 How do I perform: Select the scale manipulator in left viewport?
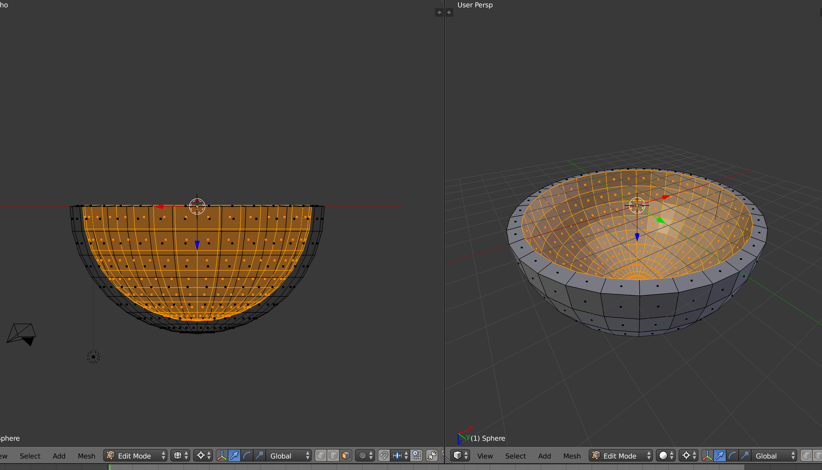point(259,455)
